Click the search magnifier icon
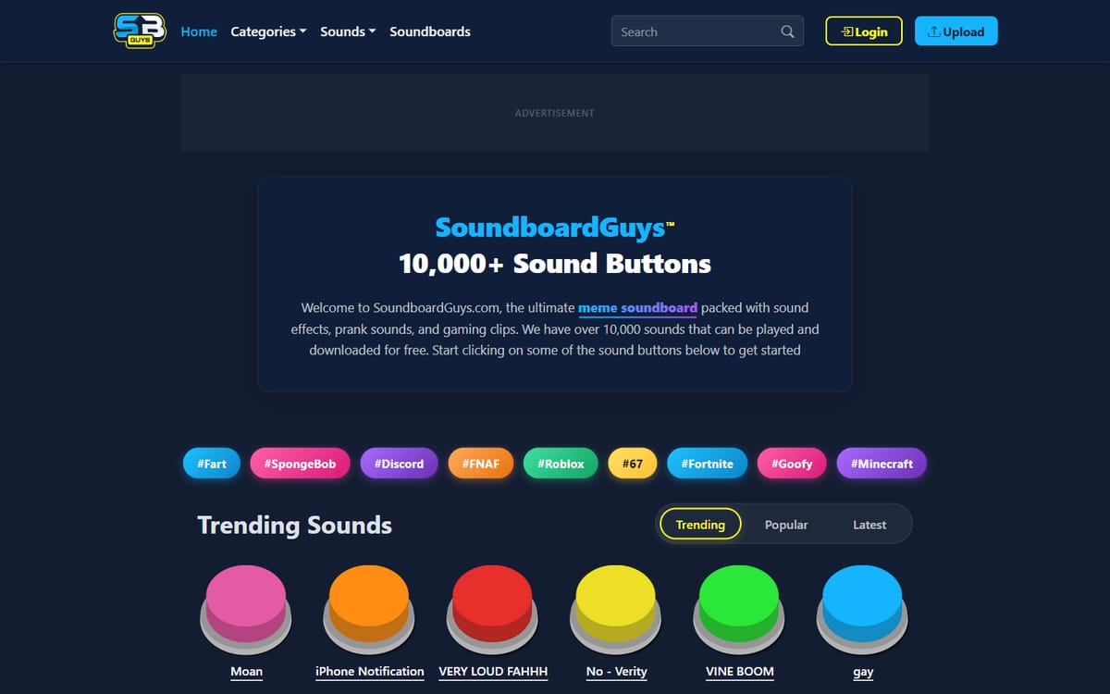 coord(787,31)
